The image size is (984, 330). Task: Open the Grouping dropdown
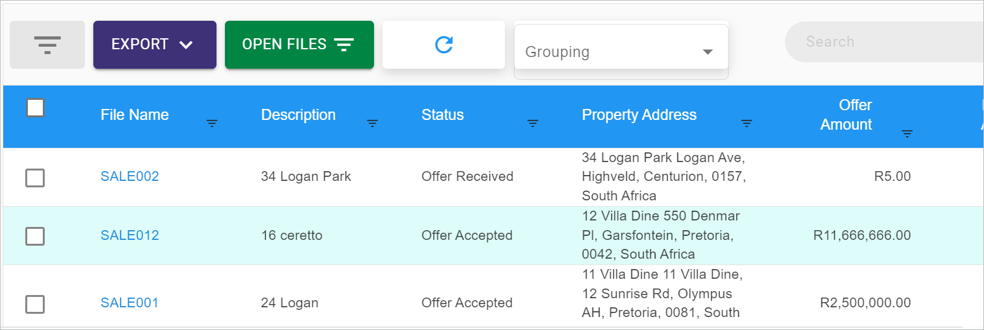tap(621, 52)
